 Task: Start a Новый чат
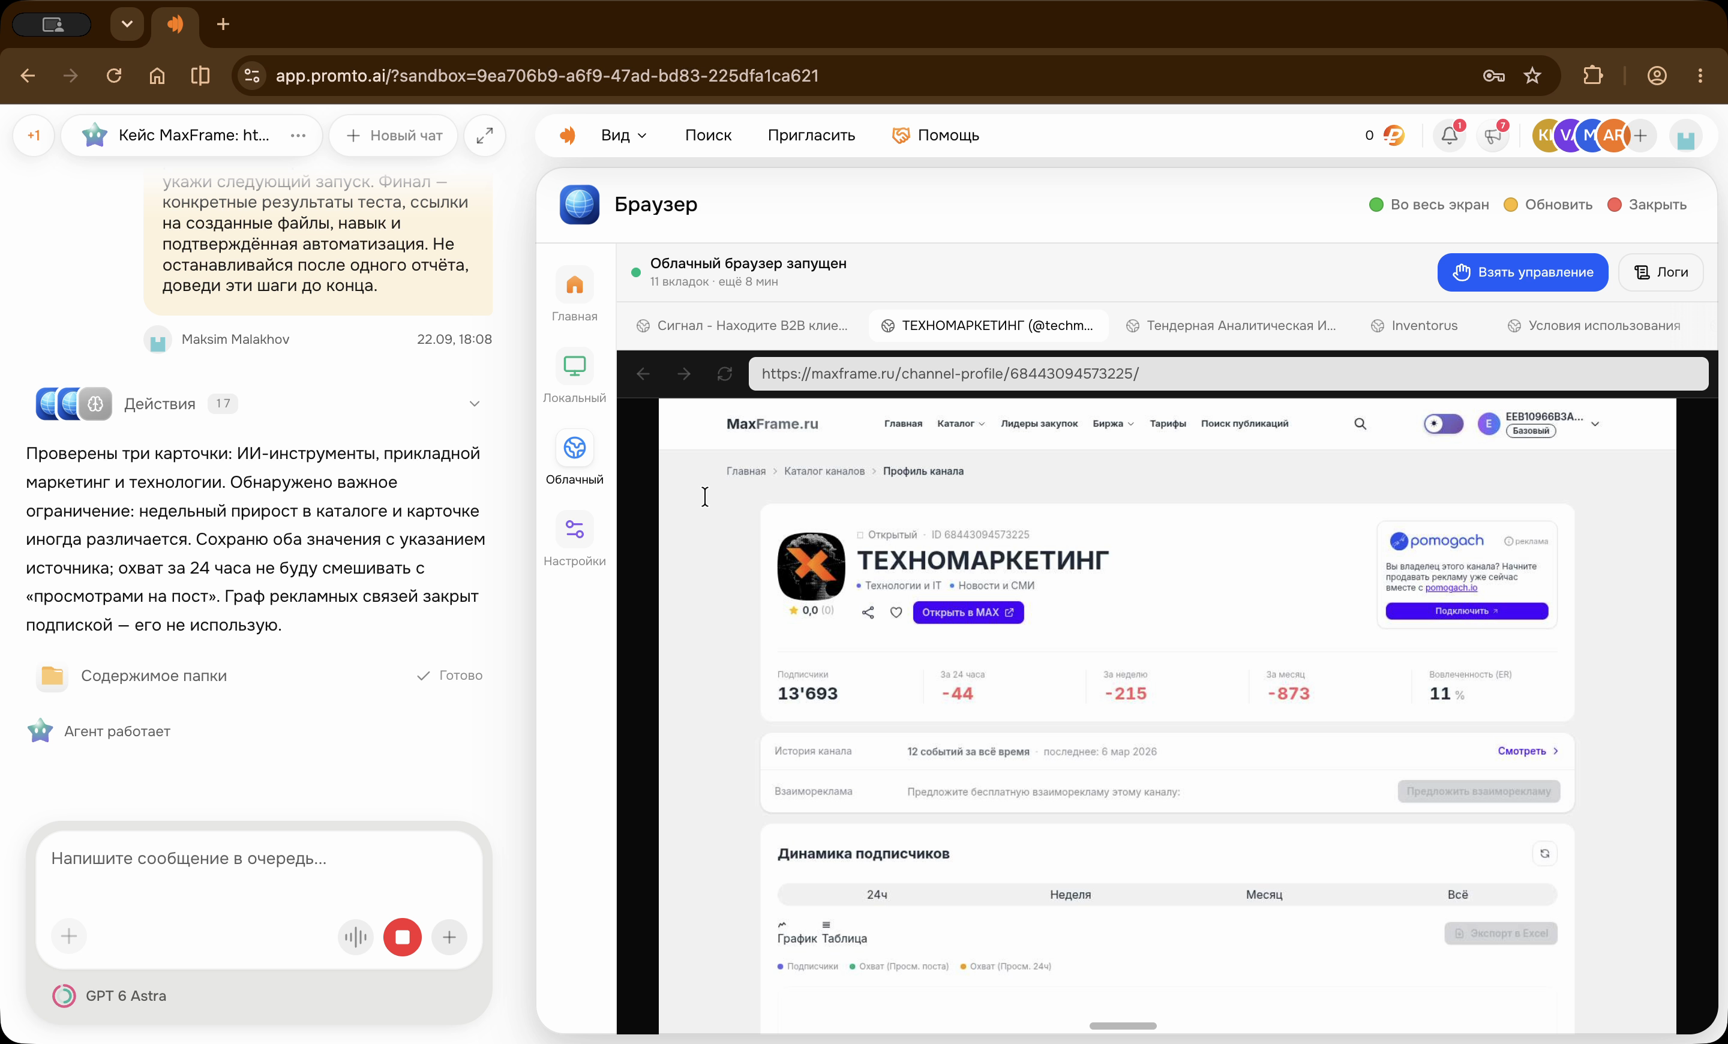pos(394,136)
